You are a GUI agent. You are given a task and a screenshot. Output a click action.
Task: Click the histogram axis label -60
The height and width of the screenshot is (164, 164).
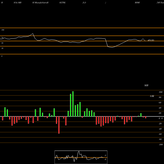160,134
